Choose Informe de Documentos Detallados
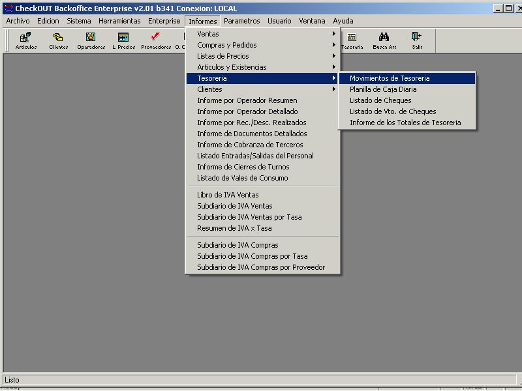 click(x=263, y=134)
